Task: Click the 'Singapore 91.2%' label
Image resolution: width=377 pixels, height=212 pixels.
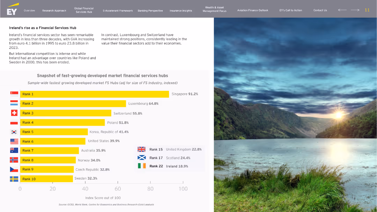Action: 185,94
